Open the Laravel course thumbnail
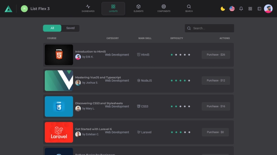The width and height of the screenshot is (277, 155). pyautogui.click(x=59, y=132)
